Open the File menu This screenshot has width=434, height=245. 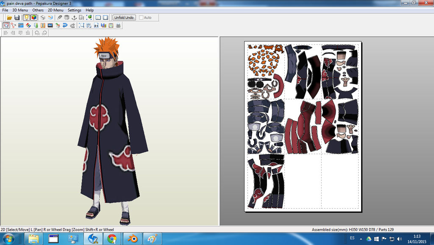pyautogui.click(x=5, y=10)
